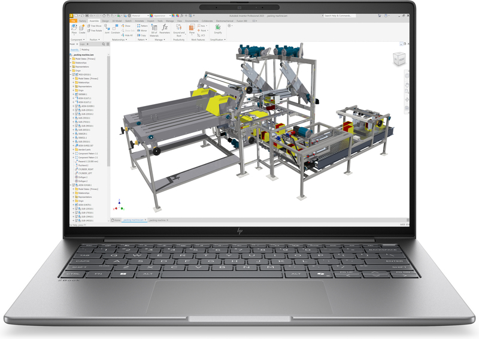Click the Place component tool
Image resolution: width=479 pixels, height=339 pixels.
coord(74,29)
